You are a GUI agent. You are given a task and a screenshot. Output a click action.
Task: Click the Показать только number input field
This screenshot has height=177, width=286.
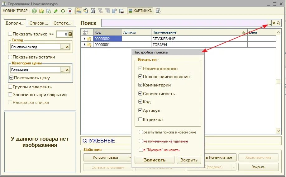(x=62, y=34)
